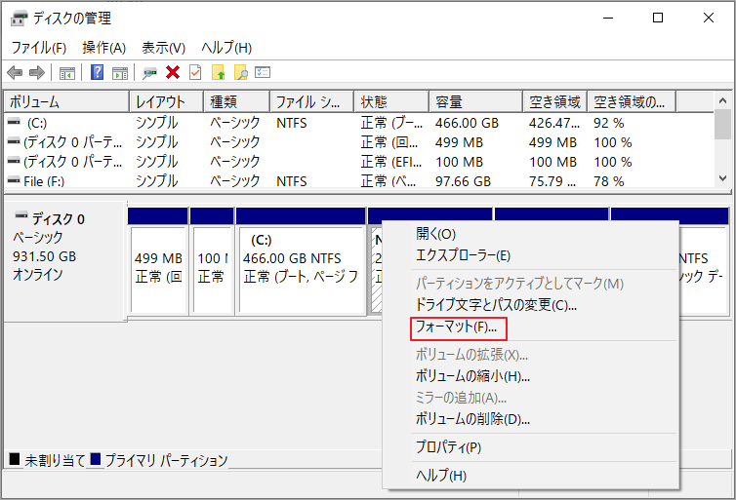Screen dimensions: 736x500
Task: Click the folder with magnifier icon
Action: click(x=240, y=73)
